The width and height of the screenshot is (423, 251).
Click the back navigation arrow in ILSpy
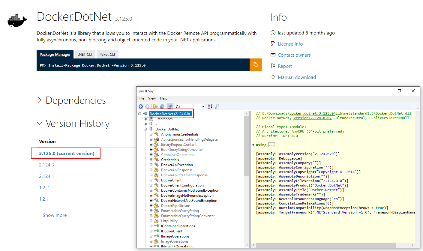[x=141, y=106]
